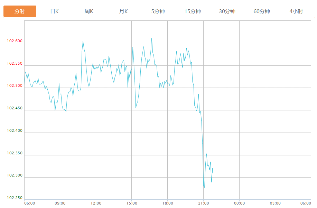The width and height of the screenshot is (317, 208).
Task: Click the 09:00 time axis label
Action: click(60, 203)
